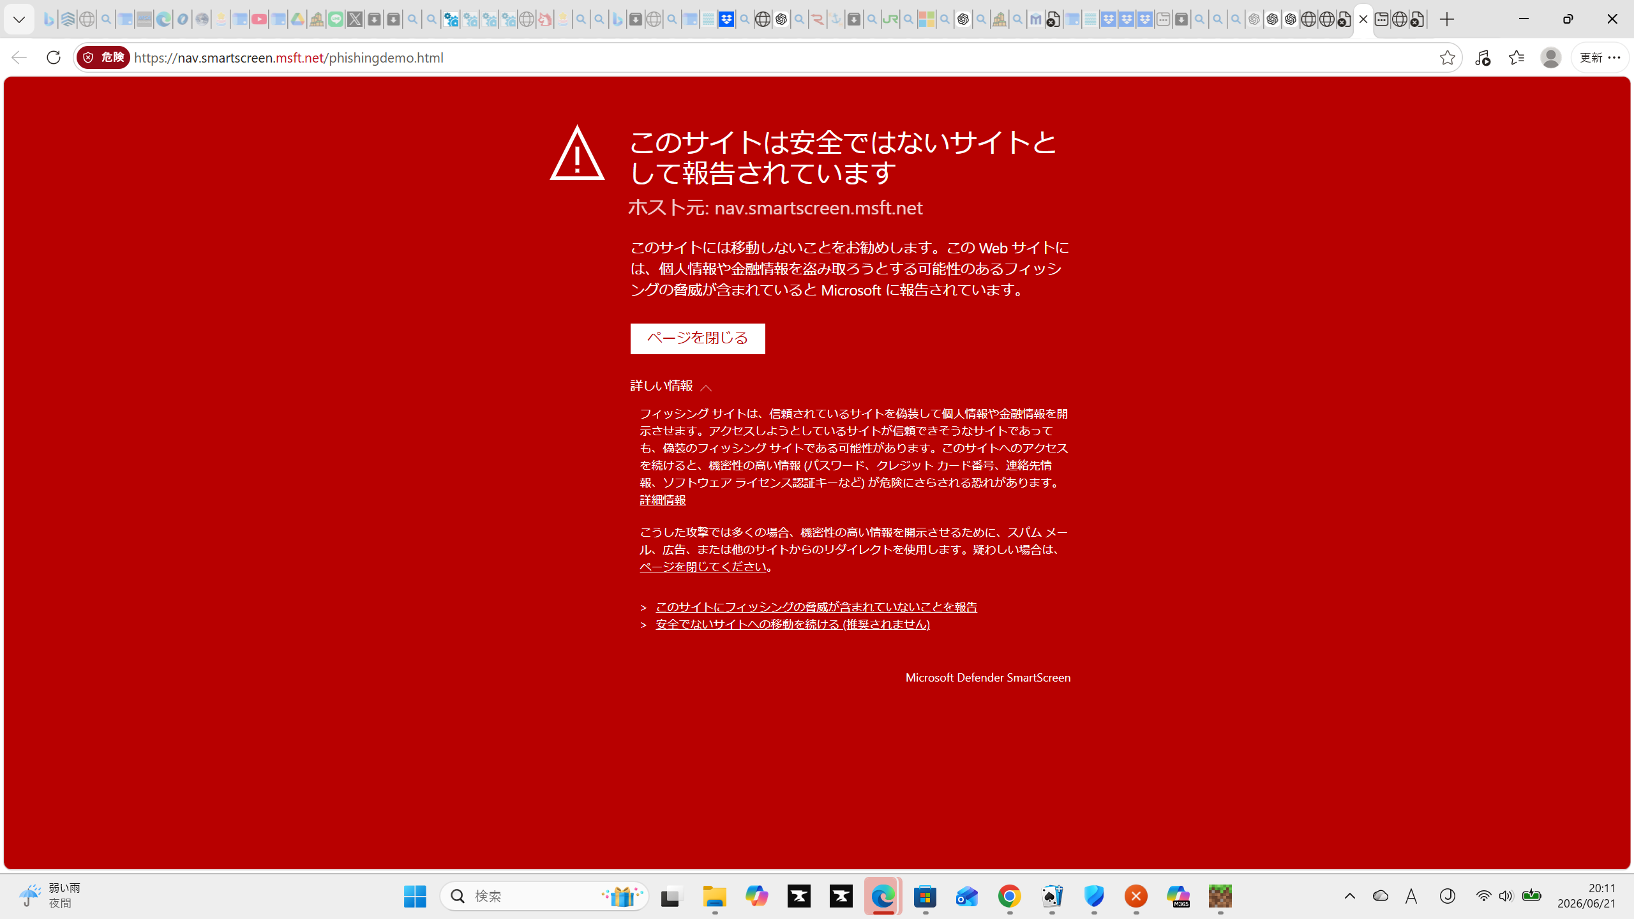This screenshot has width=1634, height=919.
Task: Open a new tab with the plus button
Action: (x=1447, y=19)
